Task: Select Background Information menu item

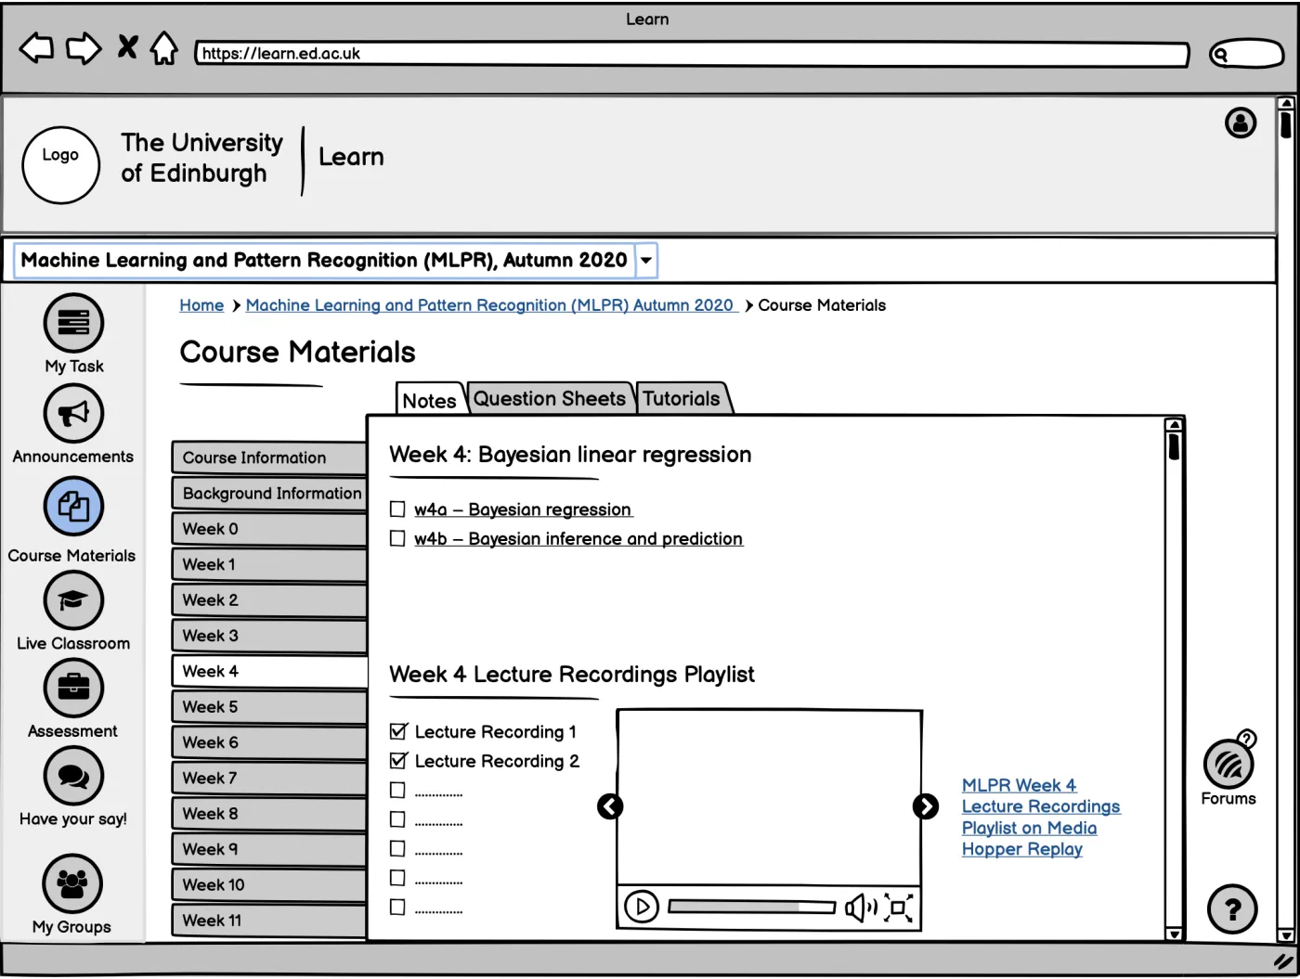Action: coord(269,494)
